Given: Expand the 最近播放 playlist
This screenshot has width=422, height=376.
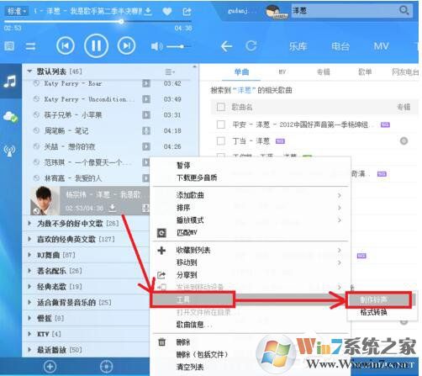Looking at the screenshot, I should [29, 350].
